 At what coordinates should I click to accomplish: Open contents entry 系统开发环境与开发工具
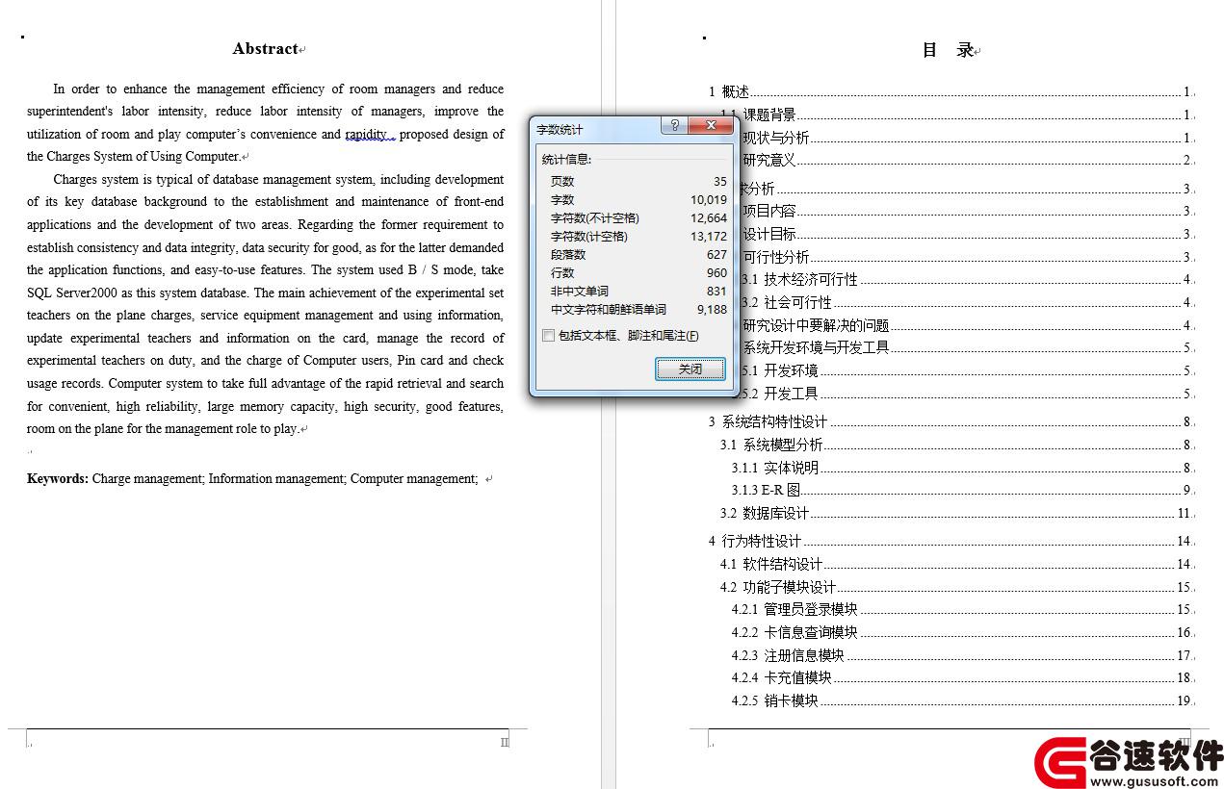coord(967,347)
